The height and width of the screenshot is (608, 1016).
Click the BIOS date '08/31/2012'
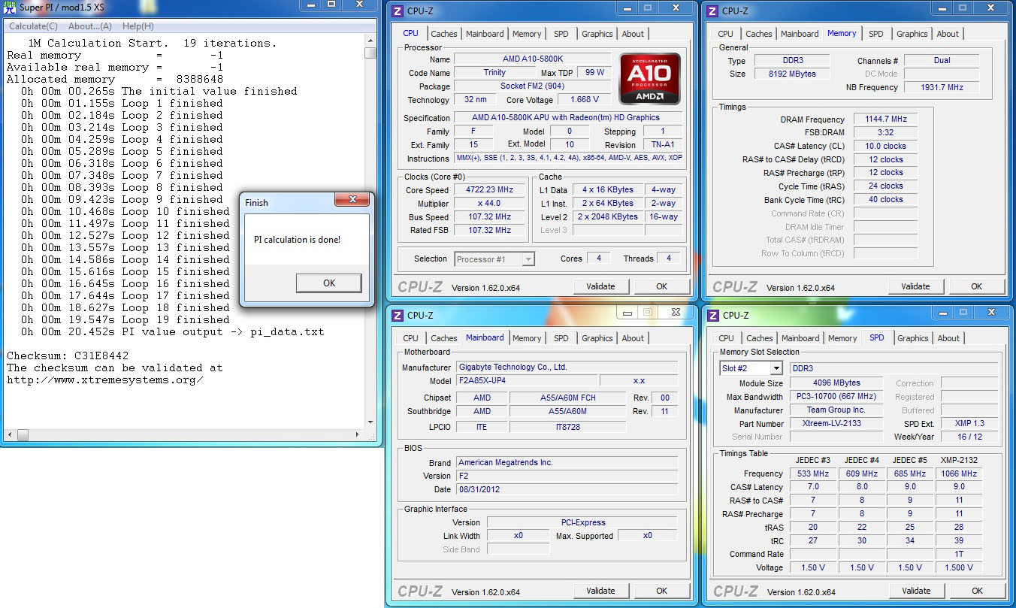[x=567, y=489]
